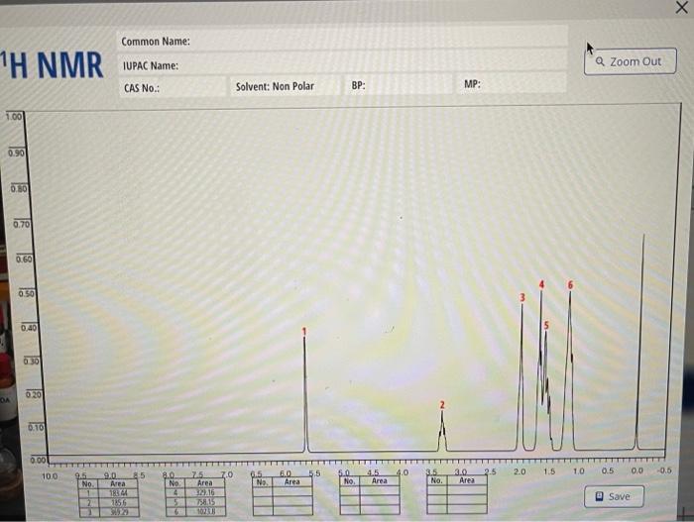Click area value 758.15 in table
The image size is (694, 522).
point(205,502)
